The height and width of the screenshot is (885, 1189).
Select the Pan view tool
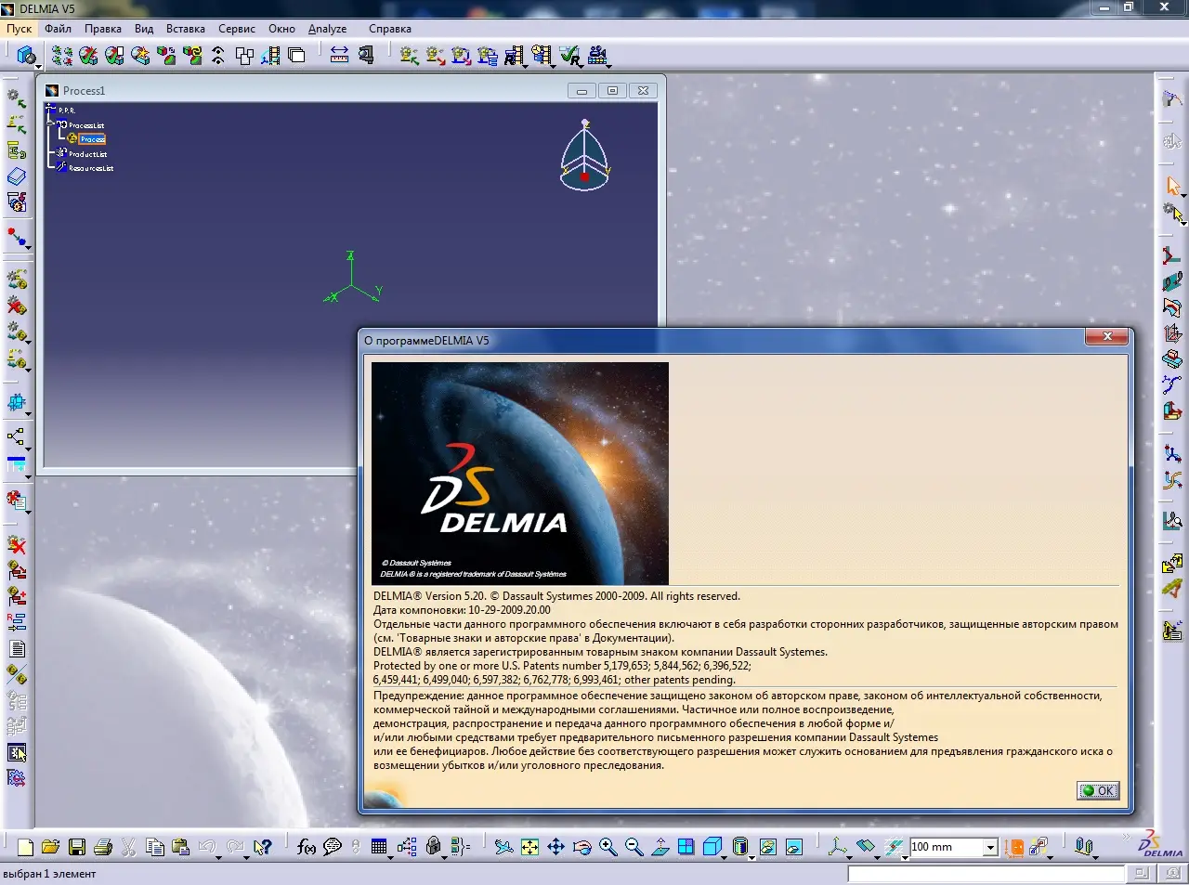tap(555, 847)
